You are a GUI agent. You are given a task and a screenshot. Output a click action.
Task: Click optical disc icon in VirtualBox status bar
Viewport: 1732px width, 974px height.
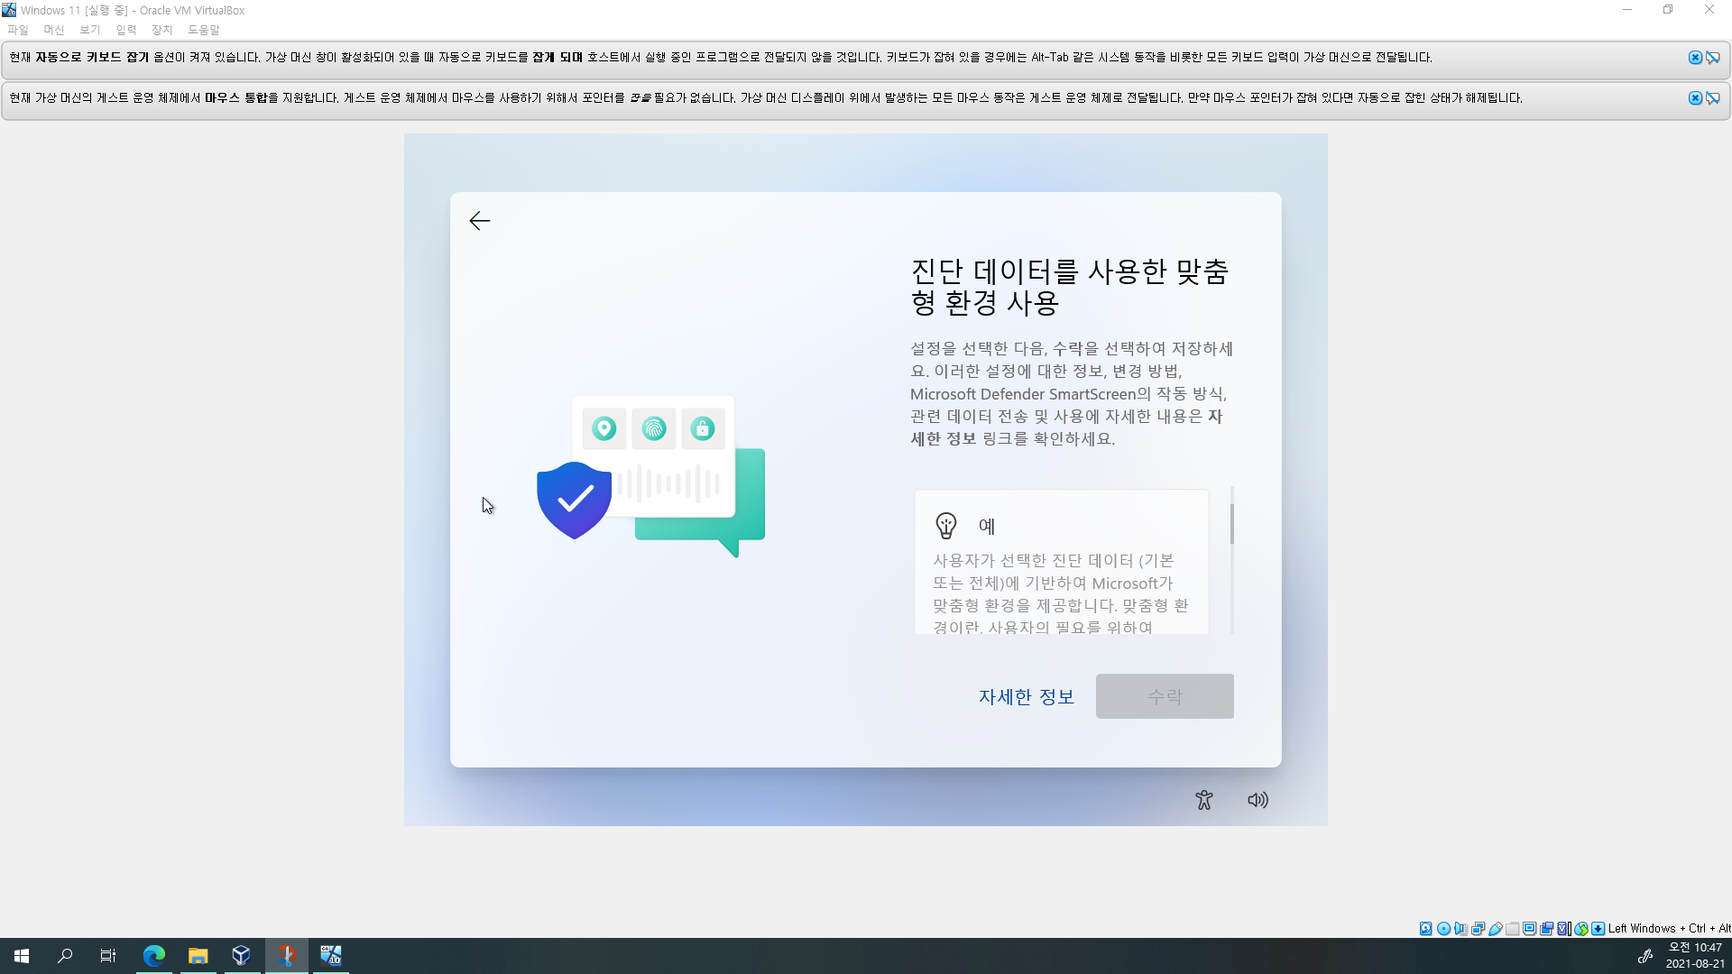(1443, 928)
